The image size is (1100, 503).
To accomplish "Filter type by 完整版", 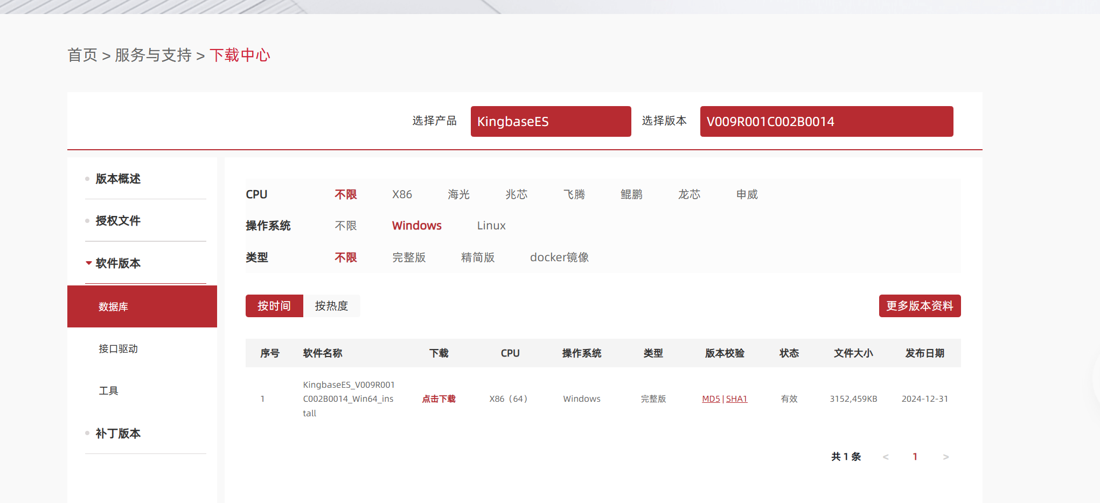I will coord(409,257).
